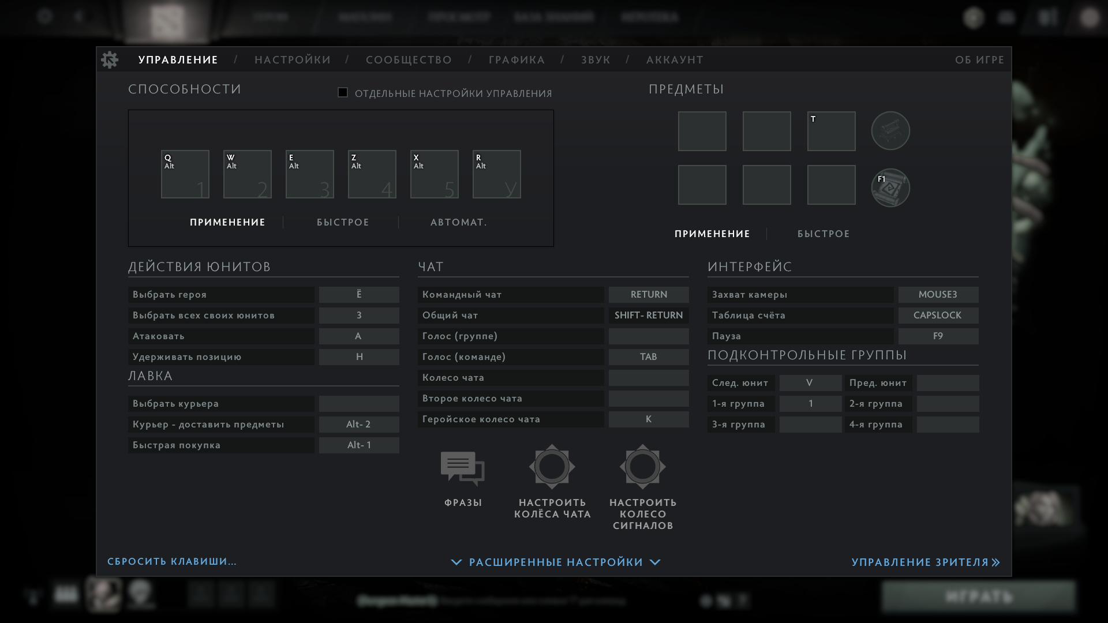Select БЫСТРОЕ mode for abilities
This screenshot has width=1108, height=623.
coord(343,223)
